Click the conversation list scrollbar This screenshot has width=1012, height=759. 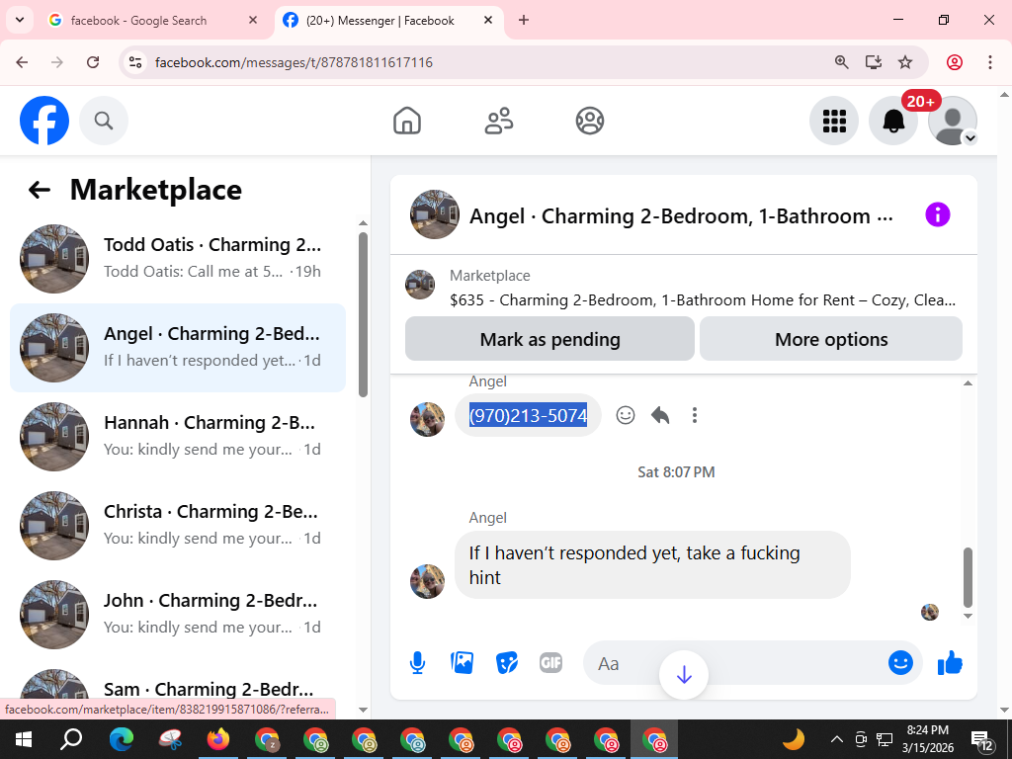tap(363, 315)
